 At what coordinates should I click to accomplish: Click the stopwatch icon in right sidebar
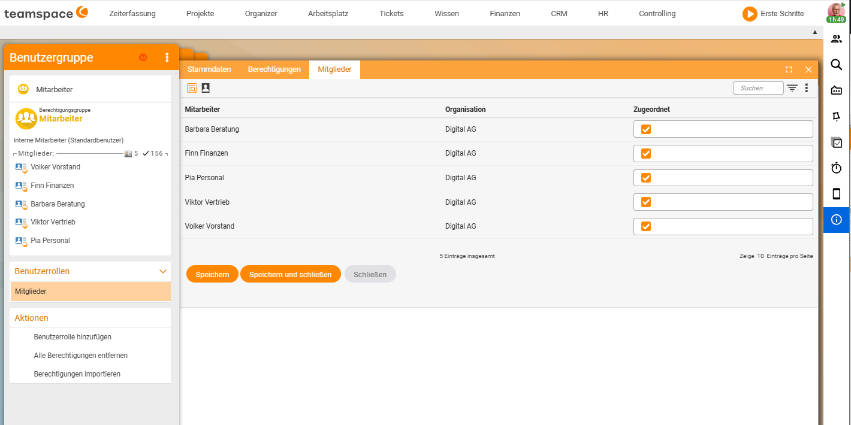[x=837, y=168]
